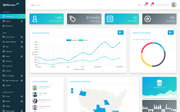180x112 pixels.
Task: Click the Timeline sidebar icon
Action: pyautogui.click(x=4, y=61)
